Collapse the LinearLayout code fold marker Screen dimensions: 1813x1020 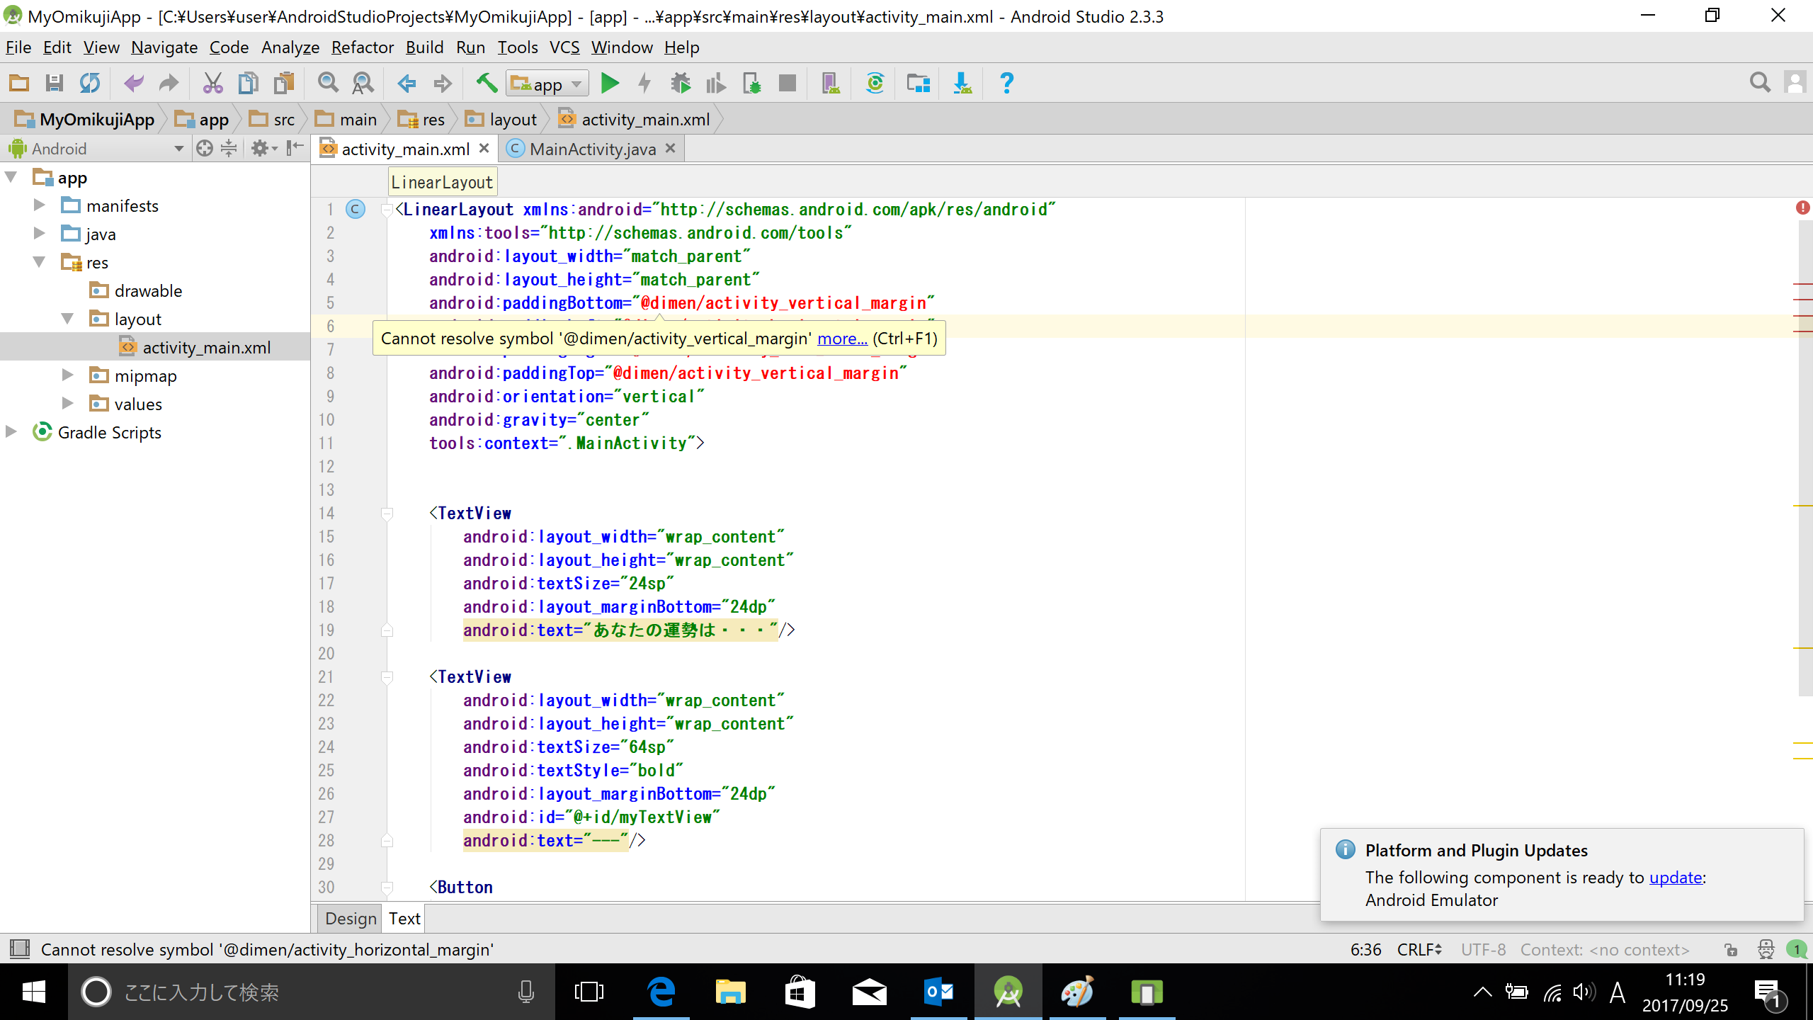point(387,210)
